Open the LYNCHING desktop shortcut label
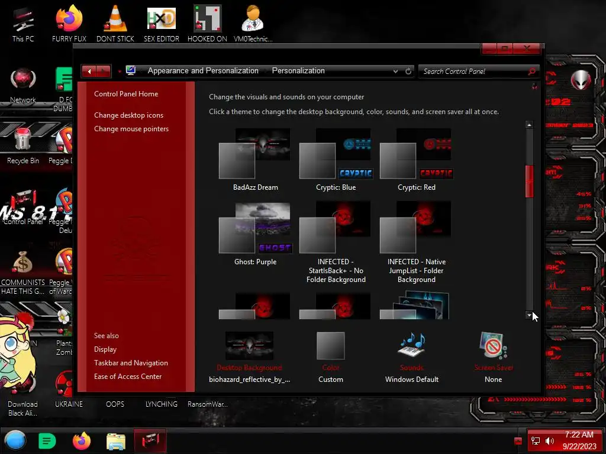Screen dimensions: 606x454 162,404
